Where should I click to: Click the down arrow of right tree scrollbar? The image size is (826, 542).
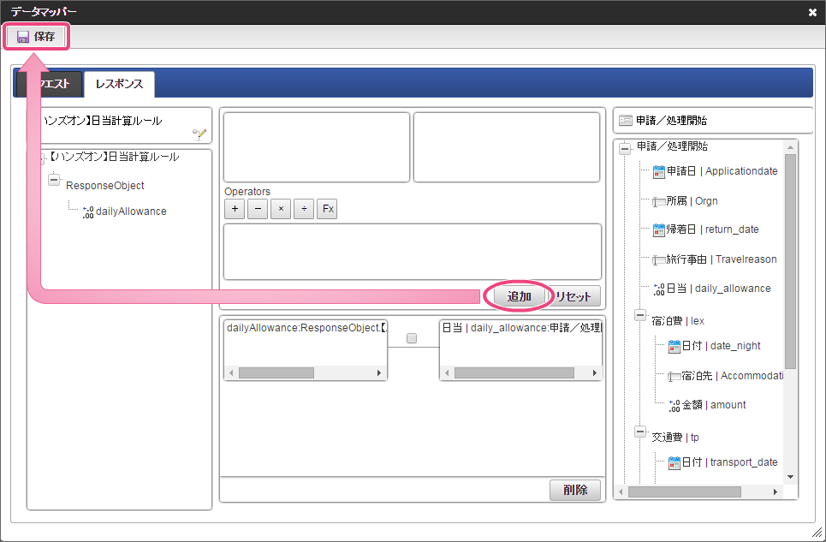click(790, 477)
